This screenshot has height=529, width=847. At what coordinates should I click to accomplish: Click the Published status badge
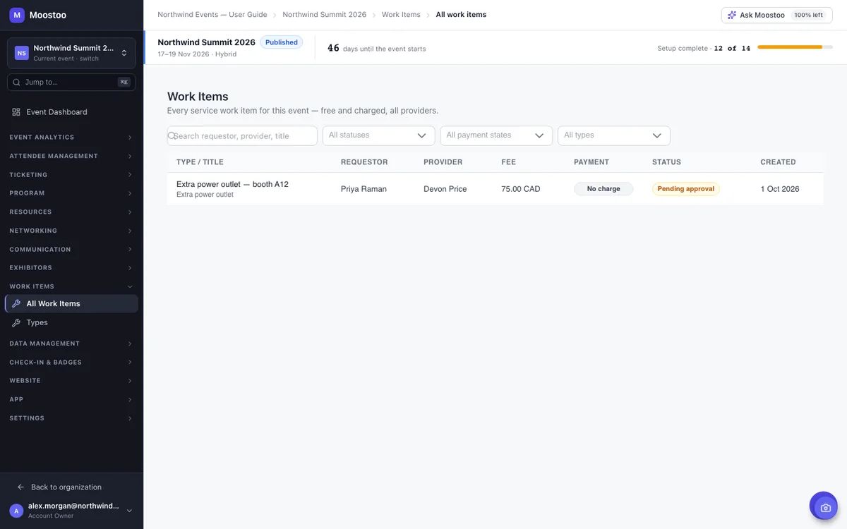click(282, 42)
